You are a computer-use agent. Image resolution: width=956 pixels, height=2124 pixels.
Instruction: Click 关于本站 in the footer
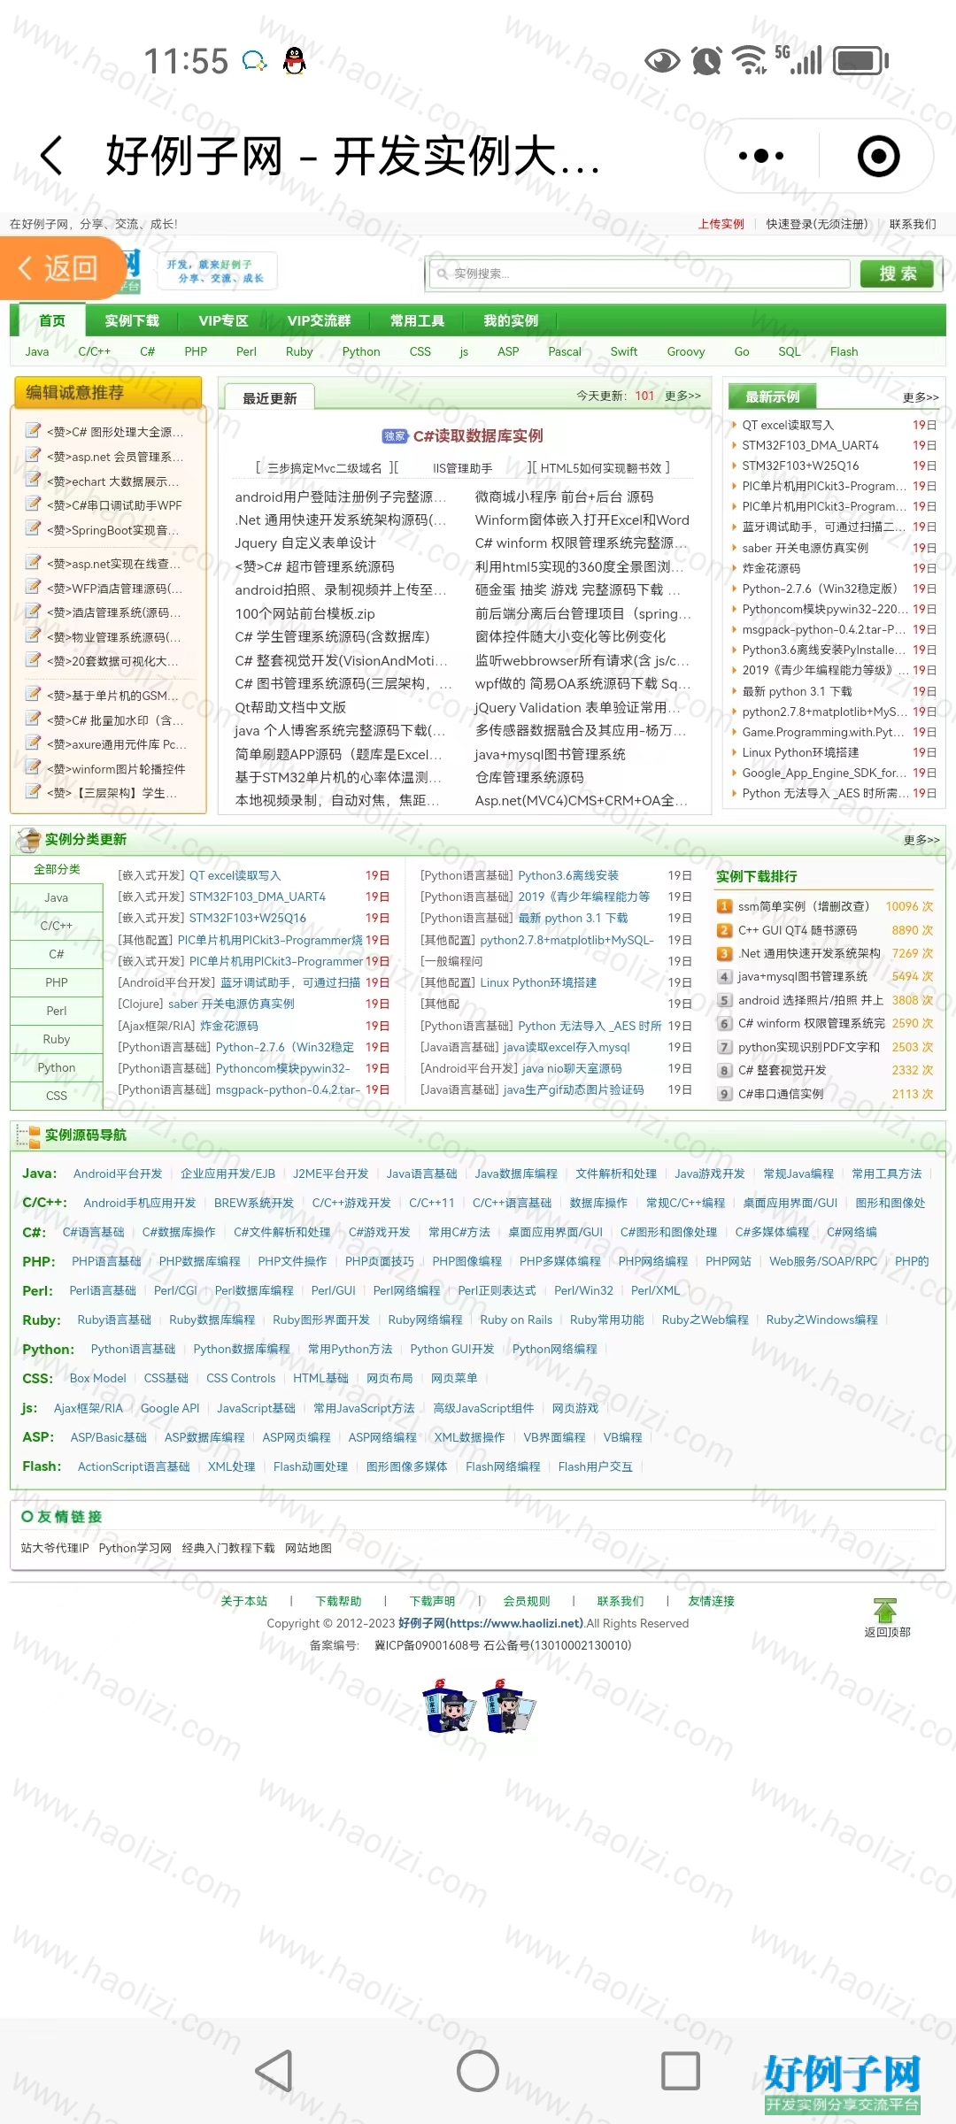[x=243, y=1601]
